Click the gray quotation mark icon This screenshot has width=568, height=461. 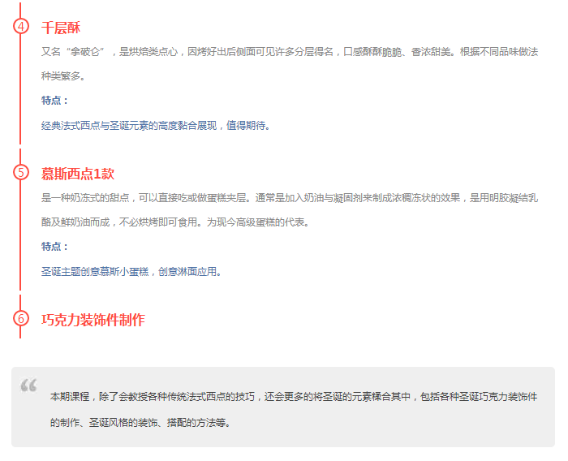pyautogui.click(x=29, y=386)
